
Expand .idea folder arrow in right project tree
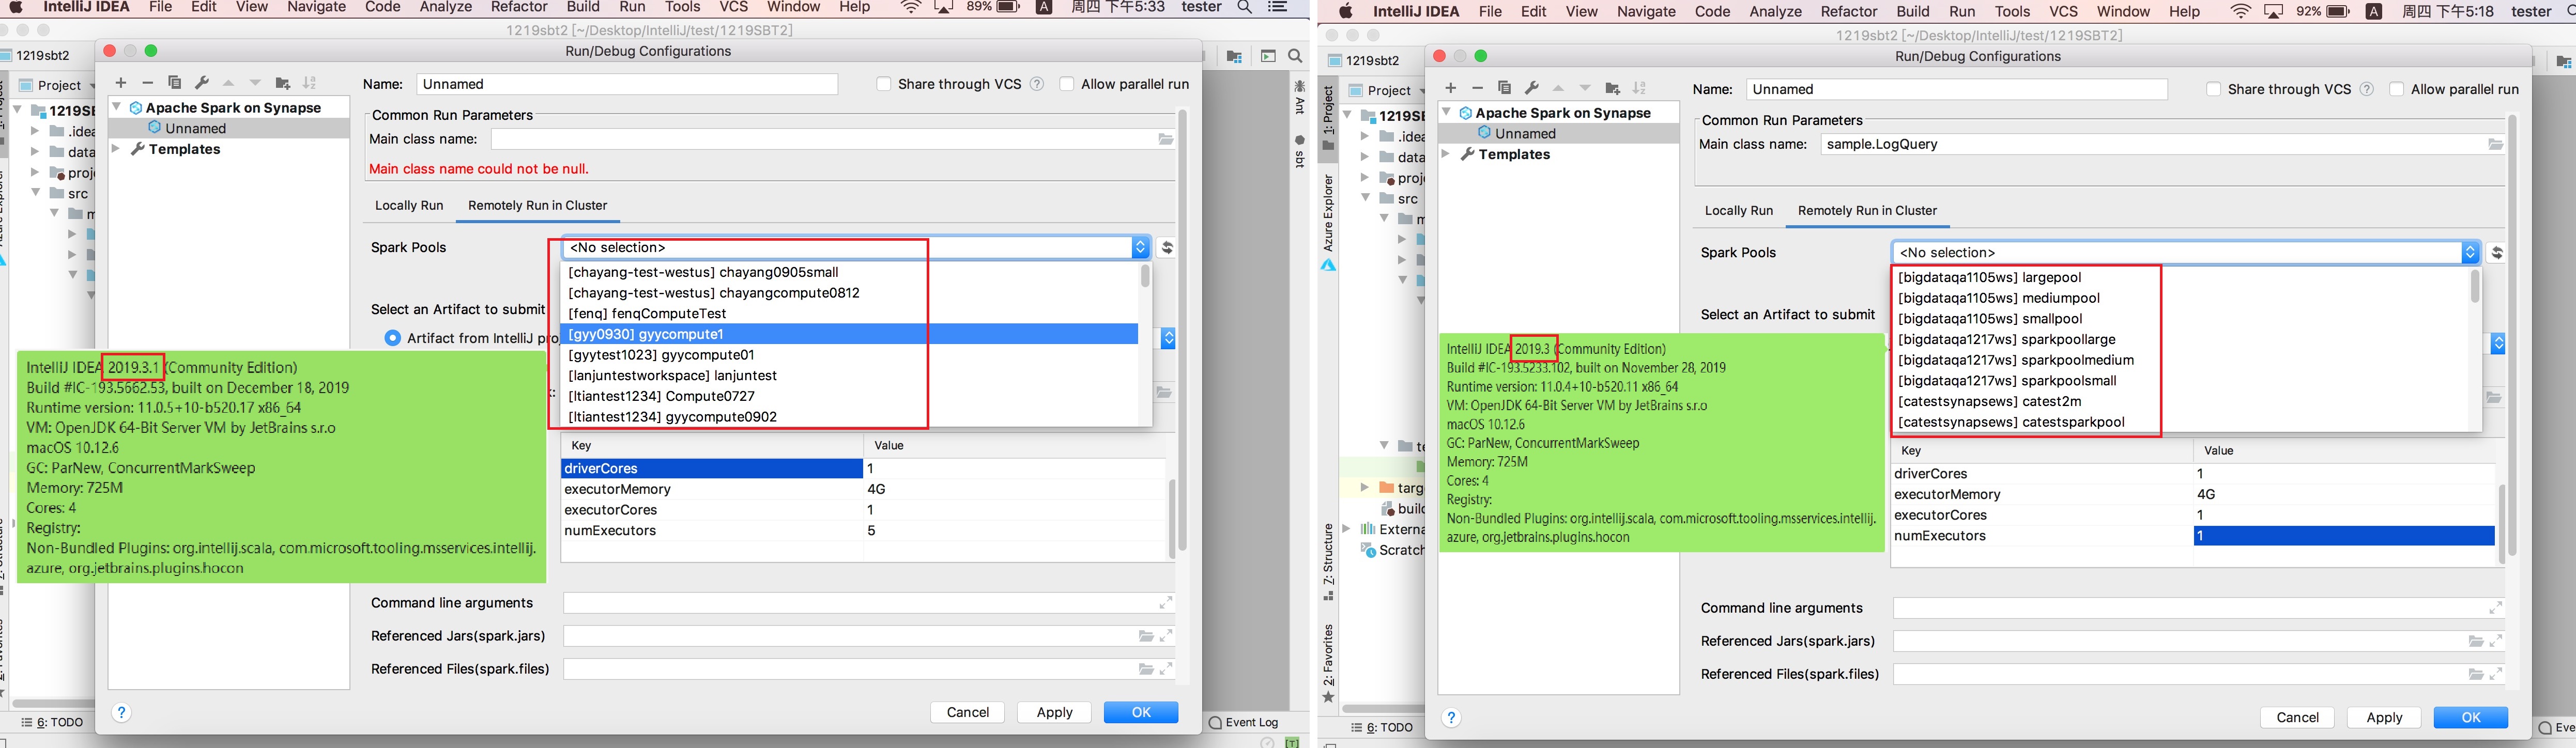click(x=1365, y=136)
